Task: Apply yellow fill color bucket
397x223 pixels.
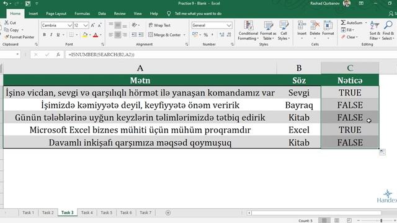Action: pyautogui.click(x=85, y=35)
